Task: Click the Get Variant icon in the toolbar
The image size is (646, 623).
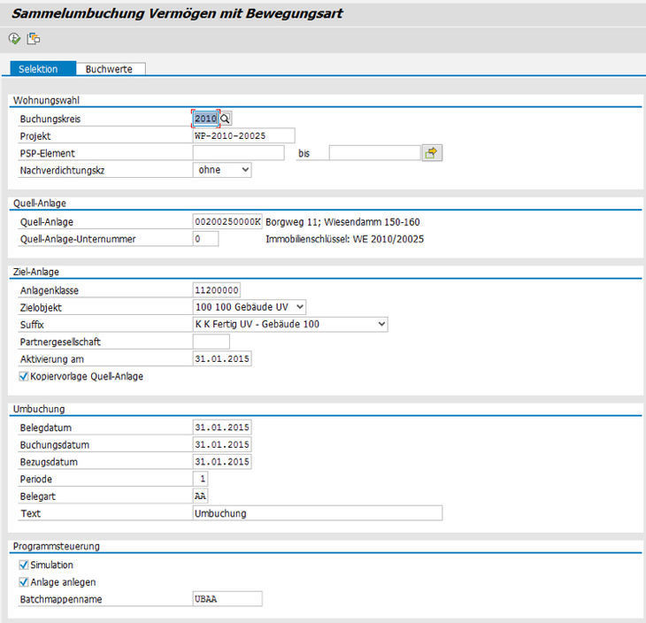Action: [34, 39]
